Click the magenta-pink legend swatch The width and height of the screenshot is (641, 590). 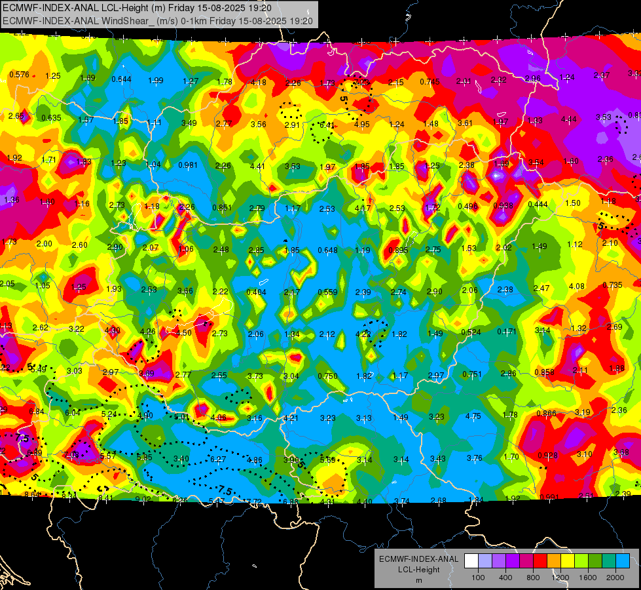point(526,561)
